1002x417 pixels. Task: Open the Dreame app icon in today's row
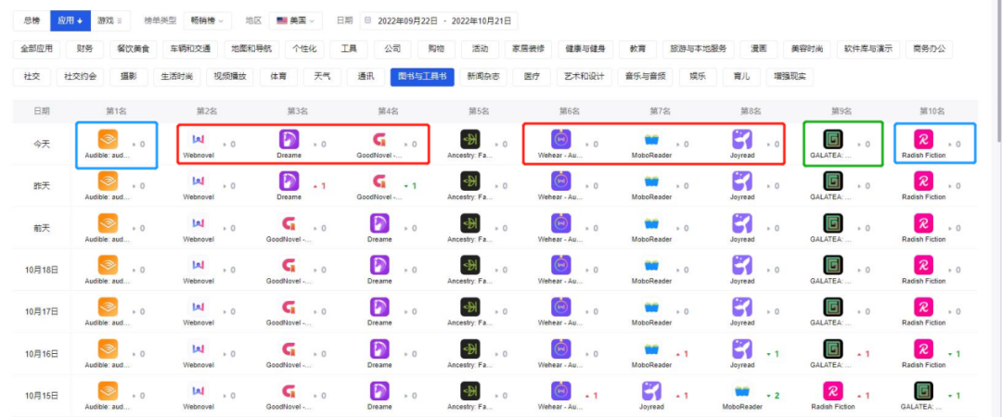[x=289, y=140]
